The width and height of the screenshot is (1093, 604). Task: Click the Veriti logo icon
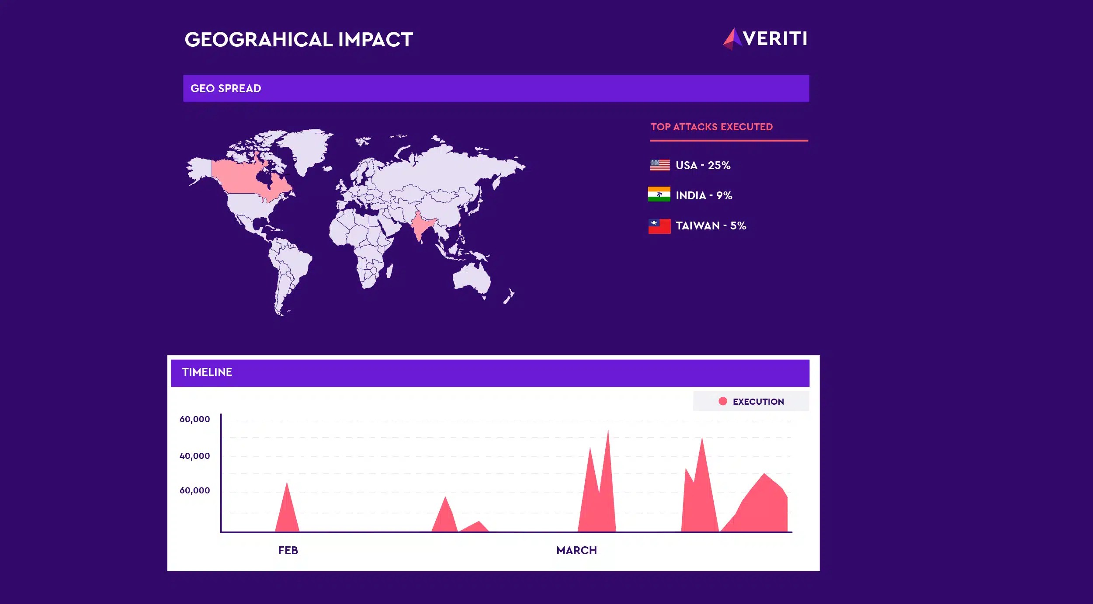732,38
